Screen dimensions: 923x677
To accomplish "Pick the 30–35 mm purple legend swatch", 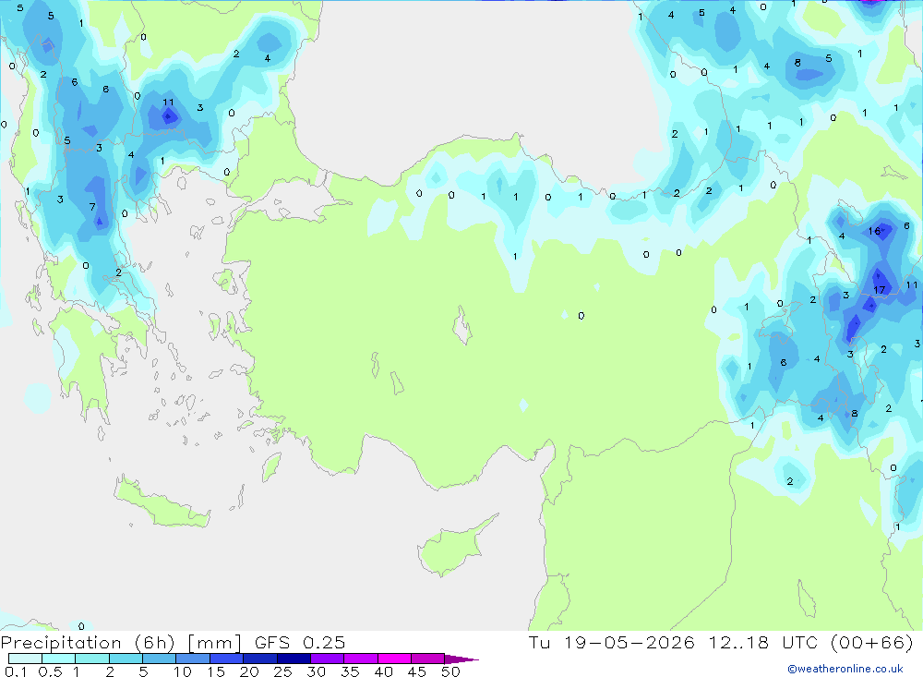I will [x=328, y=659].
